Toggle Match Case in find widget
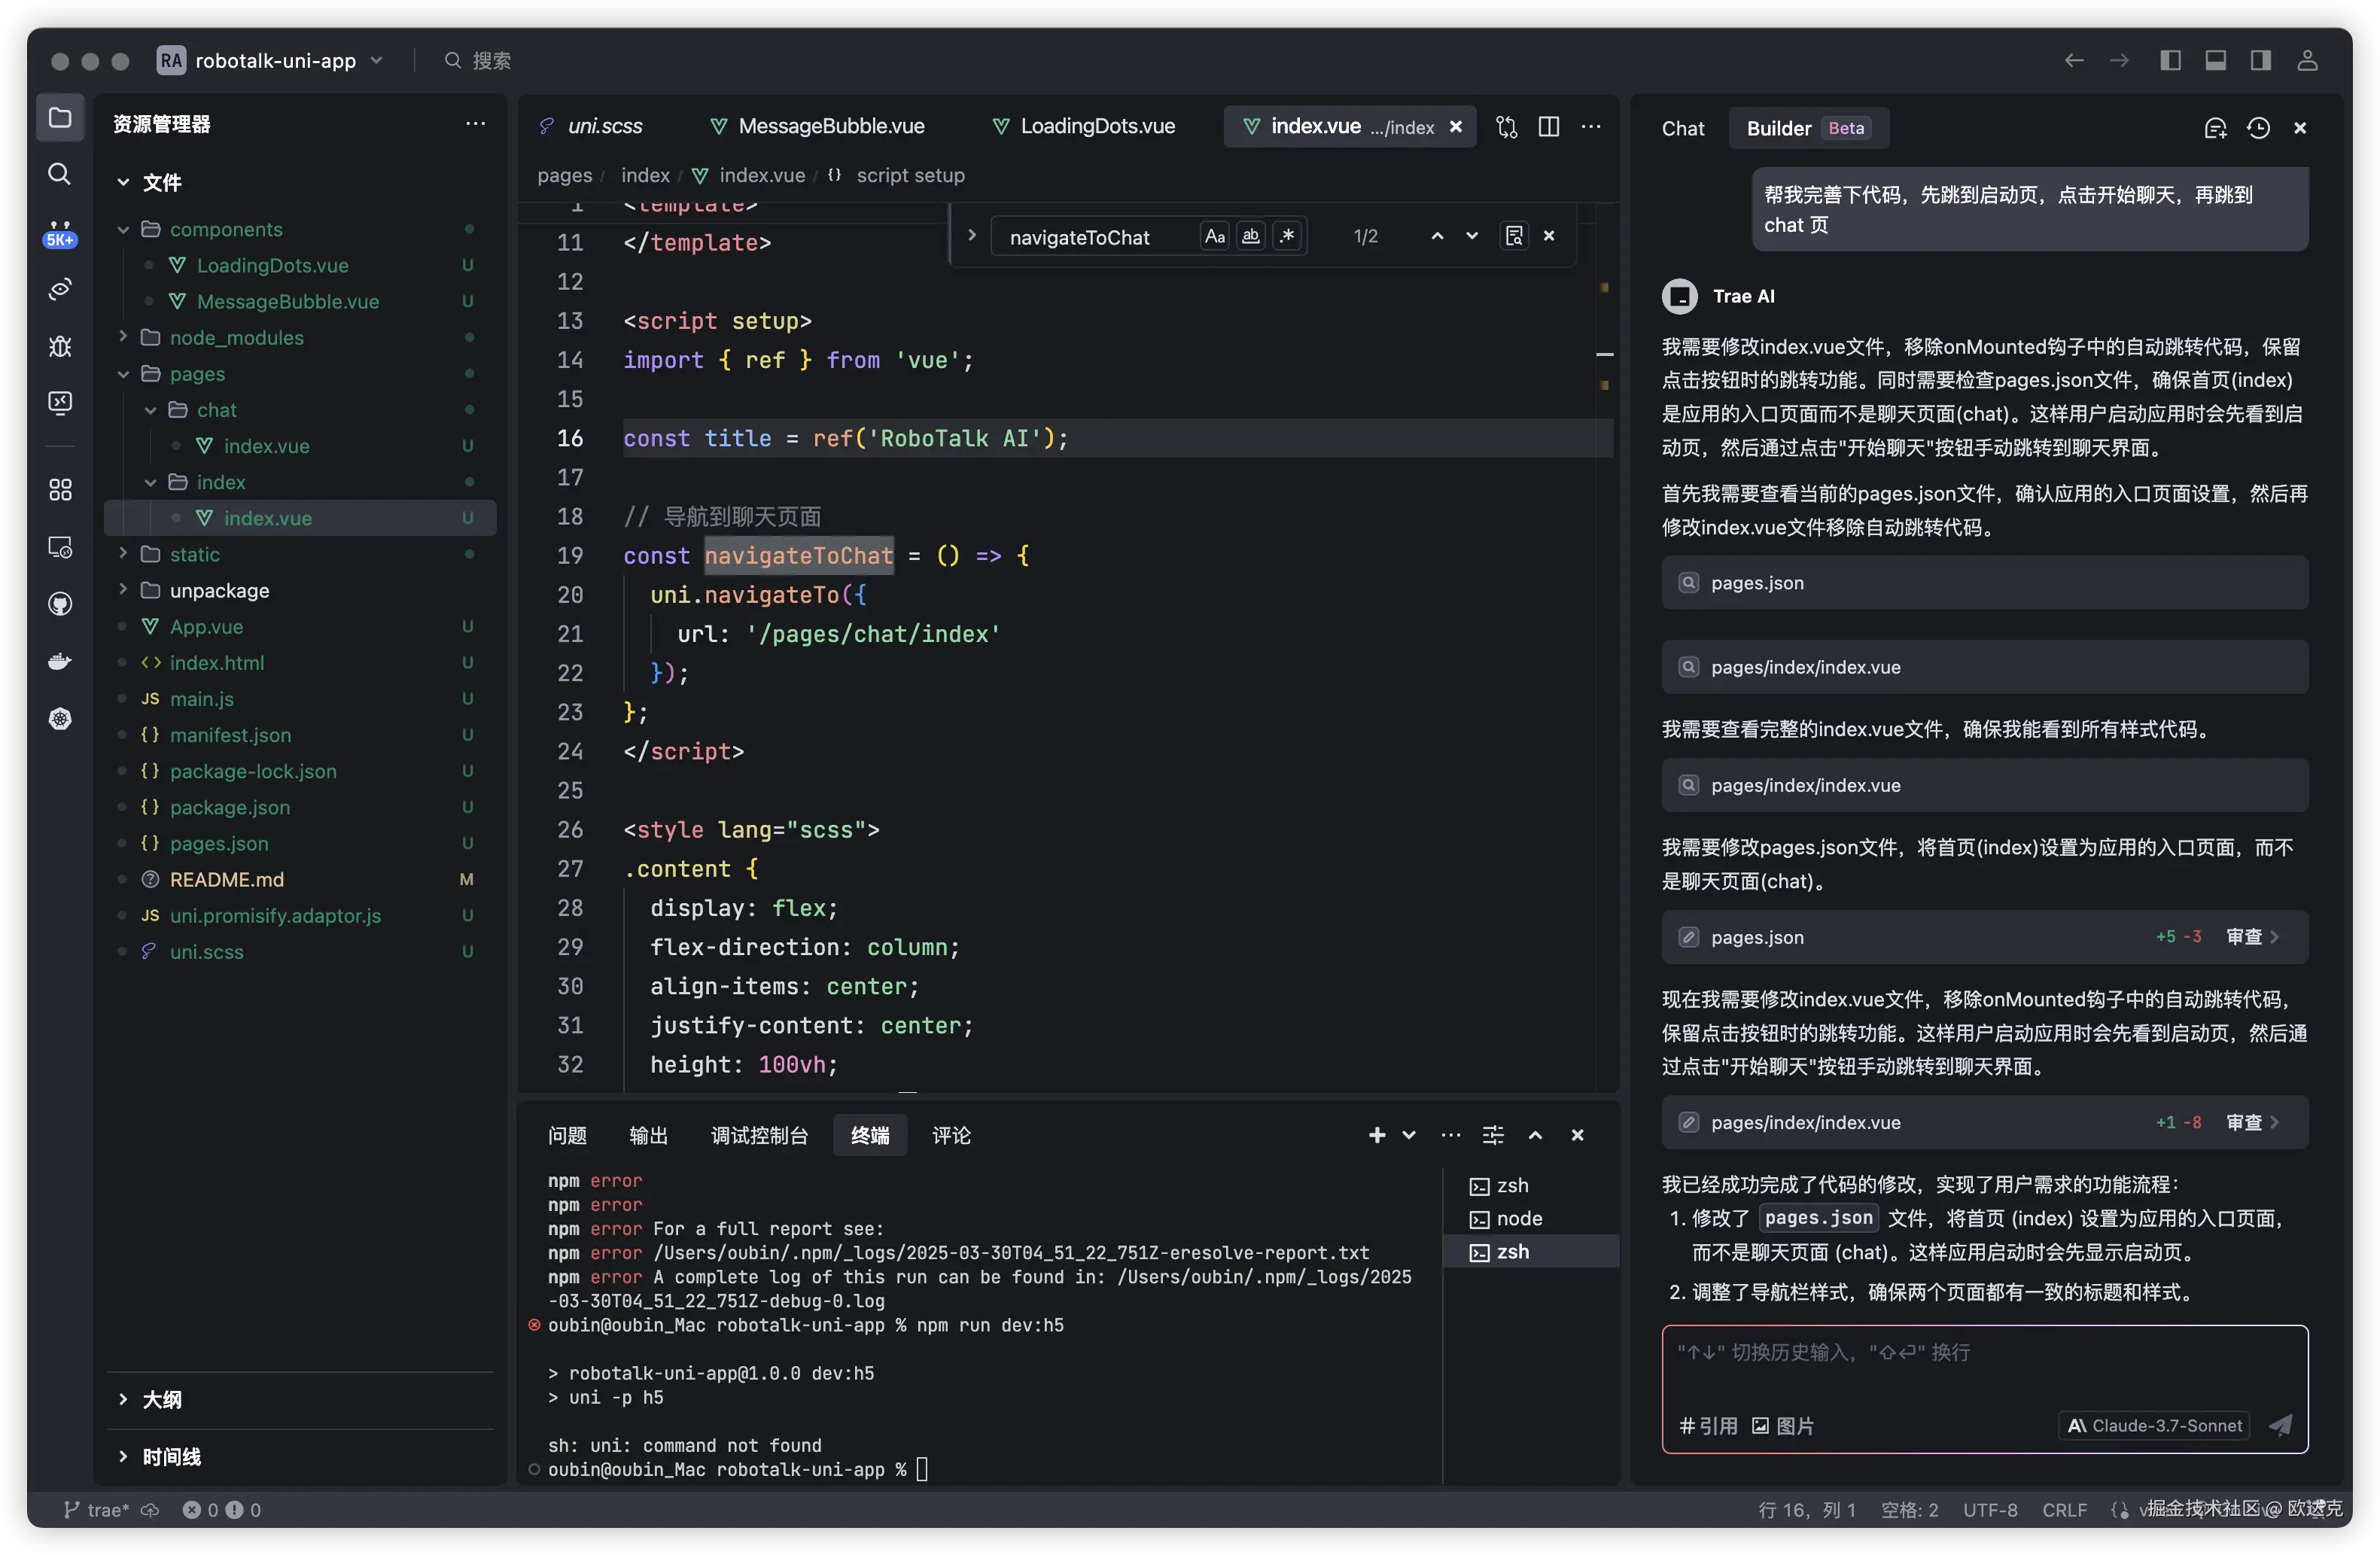Screen dimensions: 2380x1555 pos(1214,237)
